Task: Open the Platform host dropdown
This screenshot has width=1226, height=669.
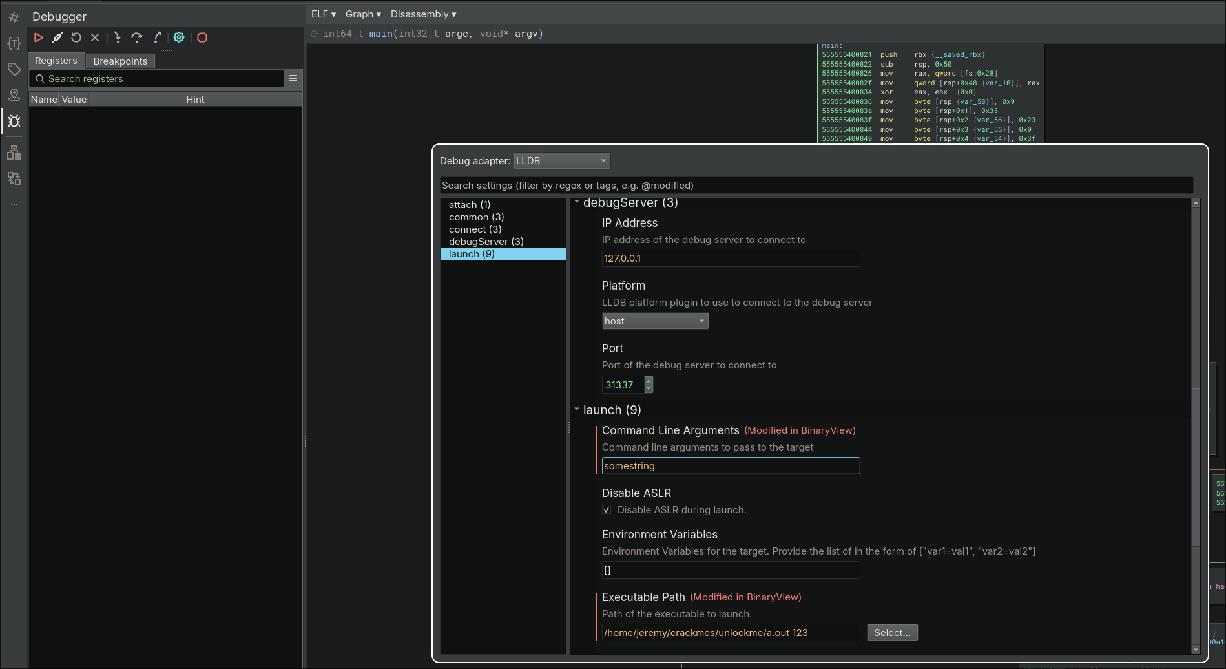Action: [x=654, y=321]
